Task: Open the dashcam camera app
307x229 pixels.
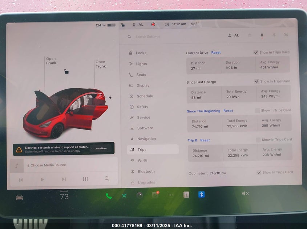Action: point(155,195)
